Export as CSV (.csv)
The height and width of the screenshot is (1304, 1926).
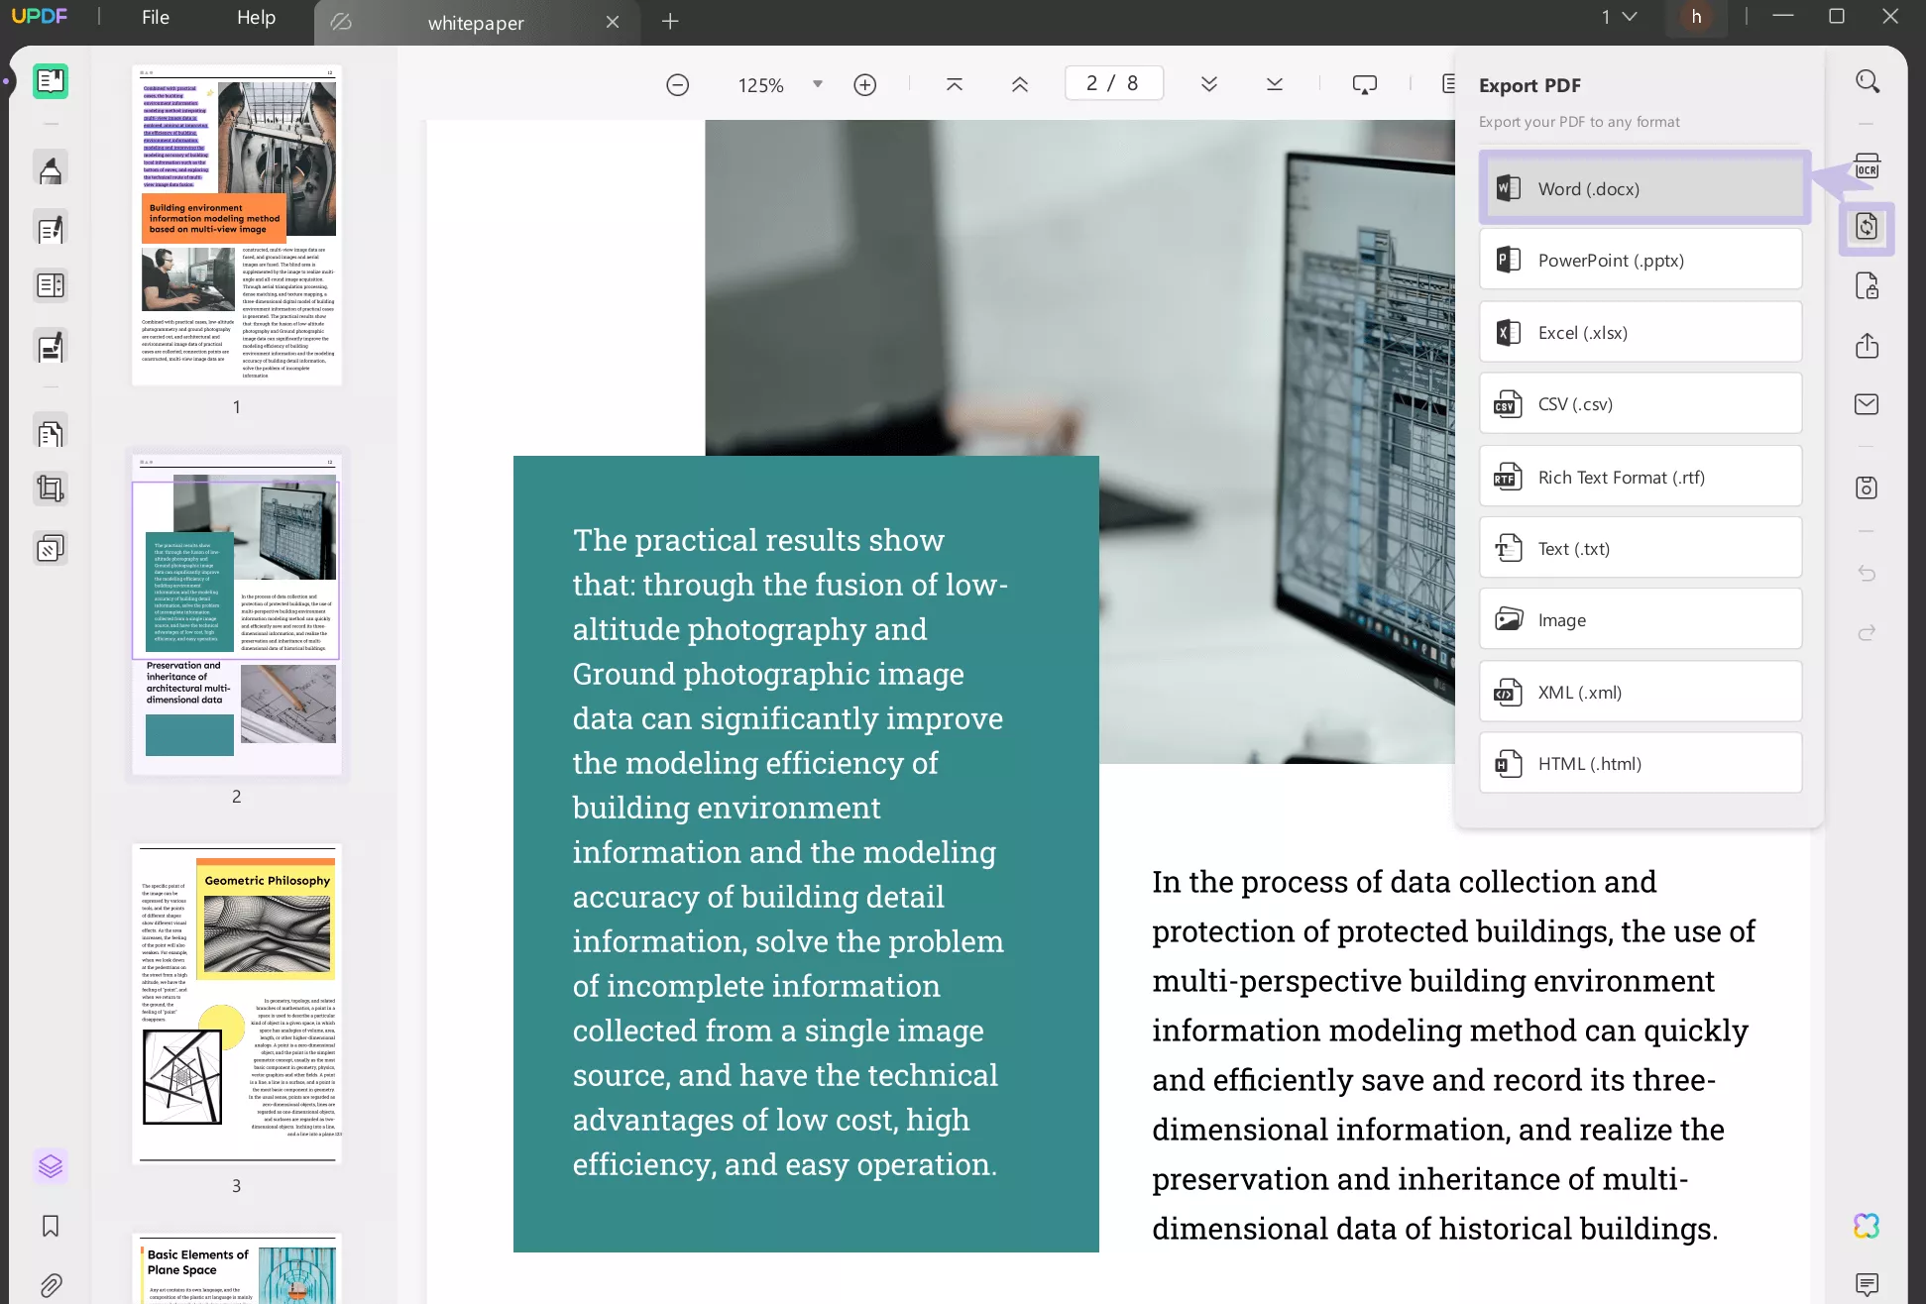click(x=1641, y=403)
